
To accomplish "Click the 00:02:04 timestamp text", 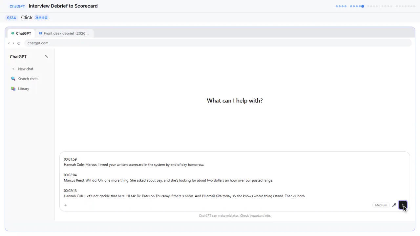I will coord(70,175).
